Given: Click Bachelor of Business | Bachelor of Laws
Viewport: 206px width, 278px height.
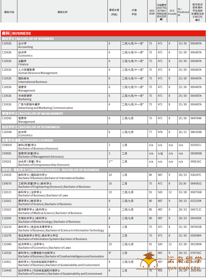Looking at the screenshot, I should pos(43,196).
